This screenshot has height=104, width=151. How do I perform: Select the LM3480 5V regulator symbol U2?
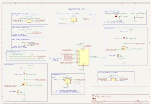click(x=74, y=20)
